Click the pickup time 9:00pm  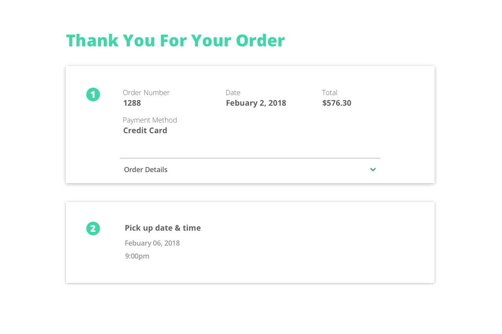click(x=137, y=256)
